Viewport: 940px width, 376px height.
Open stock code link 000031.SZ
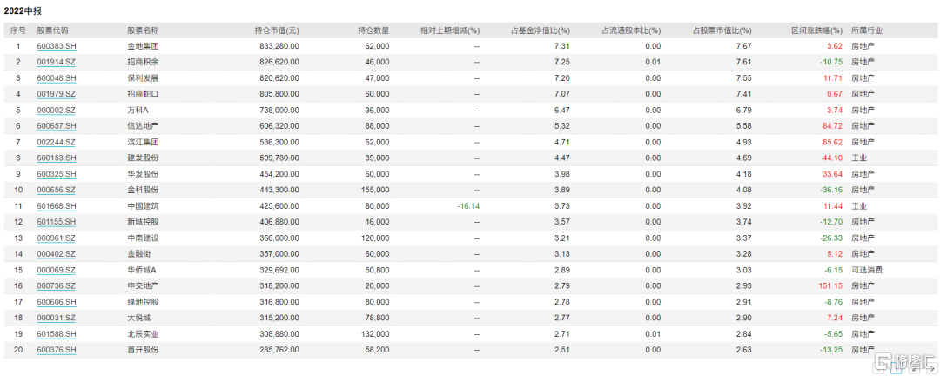pyautogui.click(x=57, y=318)
